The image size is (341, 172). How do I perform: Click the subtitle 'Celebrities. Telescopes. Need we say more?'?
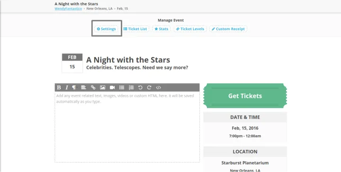pos(137,68)
